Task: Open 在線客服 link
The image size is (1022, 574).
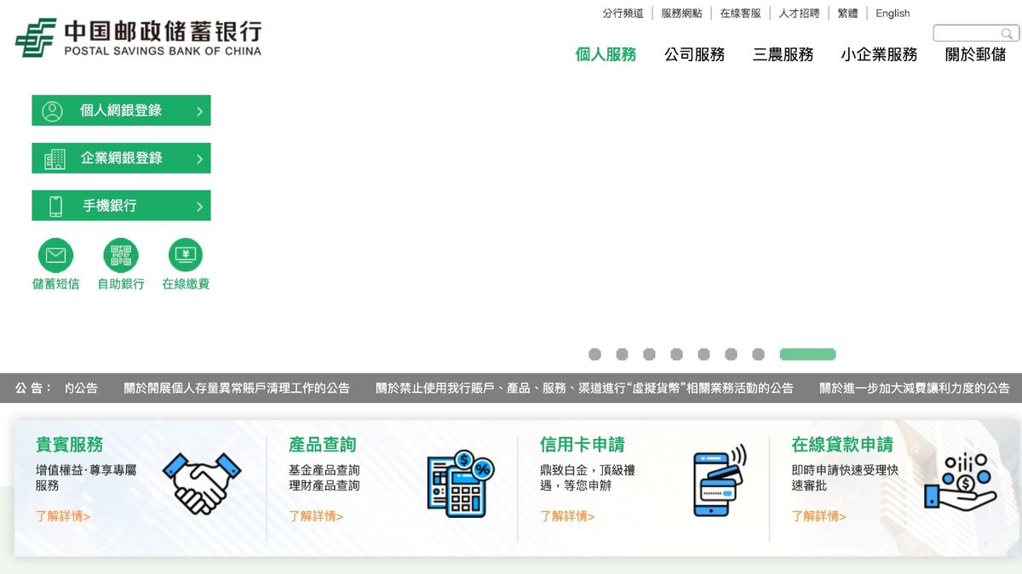Action: [740, 14]
